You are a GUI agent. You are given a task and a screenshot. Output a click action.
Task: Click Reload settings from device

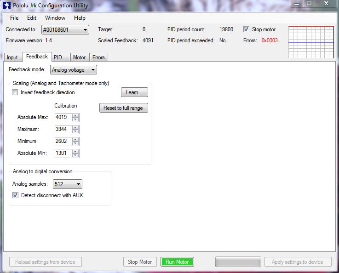point(46,262)
